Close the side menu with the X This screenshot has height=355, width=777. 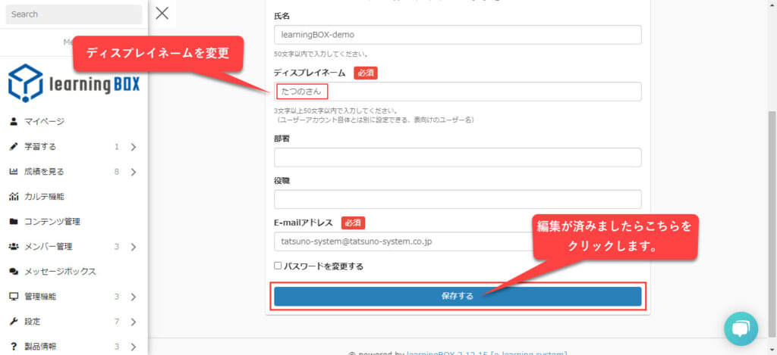point(162,12)
